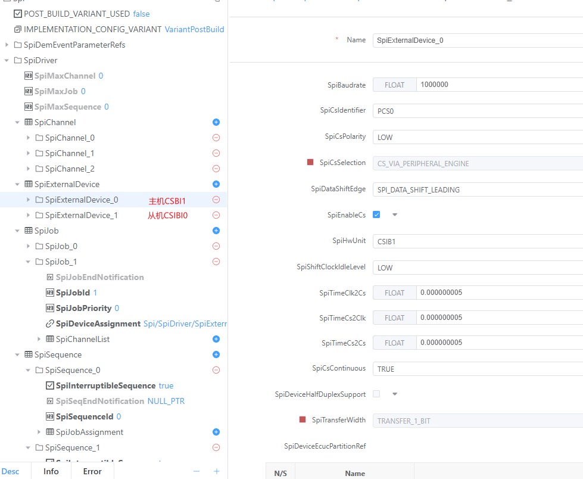Image resolution: width=583 pixels, height=479 pixels.
Task: Click the red marker beside SpiCsSelection
Action: [310, 162]
